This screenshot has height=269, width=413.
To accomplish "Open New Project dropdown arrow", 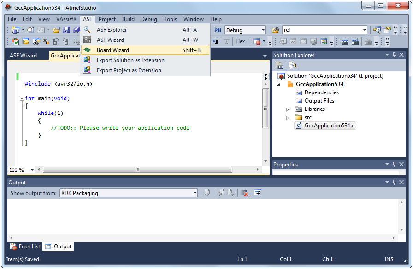I will [x=23, y=30].
